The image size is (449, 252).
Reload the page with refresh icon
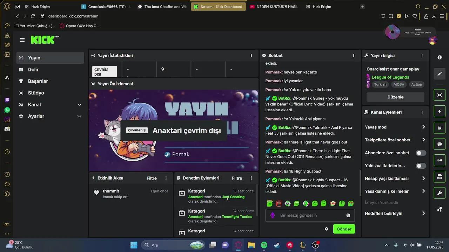[x=33, y=16]
